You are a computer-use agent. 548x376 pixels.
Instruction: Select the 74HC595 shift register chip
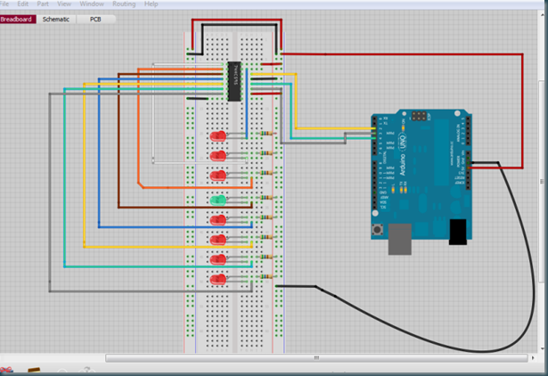click(234, 81)
